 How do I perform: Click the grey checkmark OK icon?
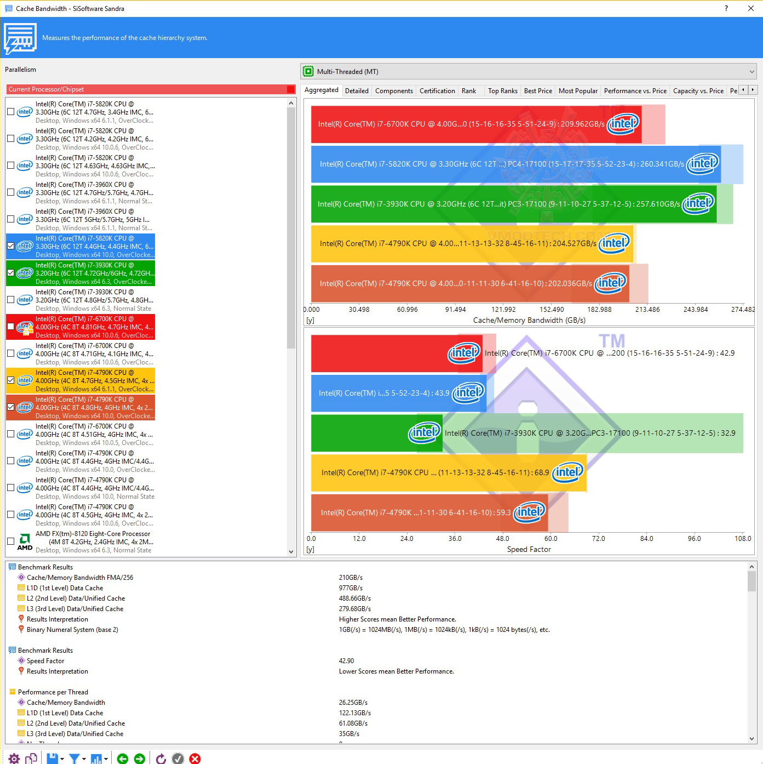[178, 759]
